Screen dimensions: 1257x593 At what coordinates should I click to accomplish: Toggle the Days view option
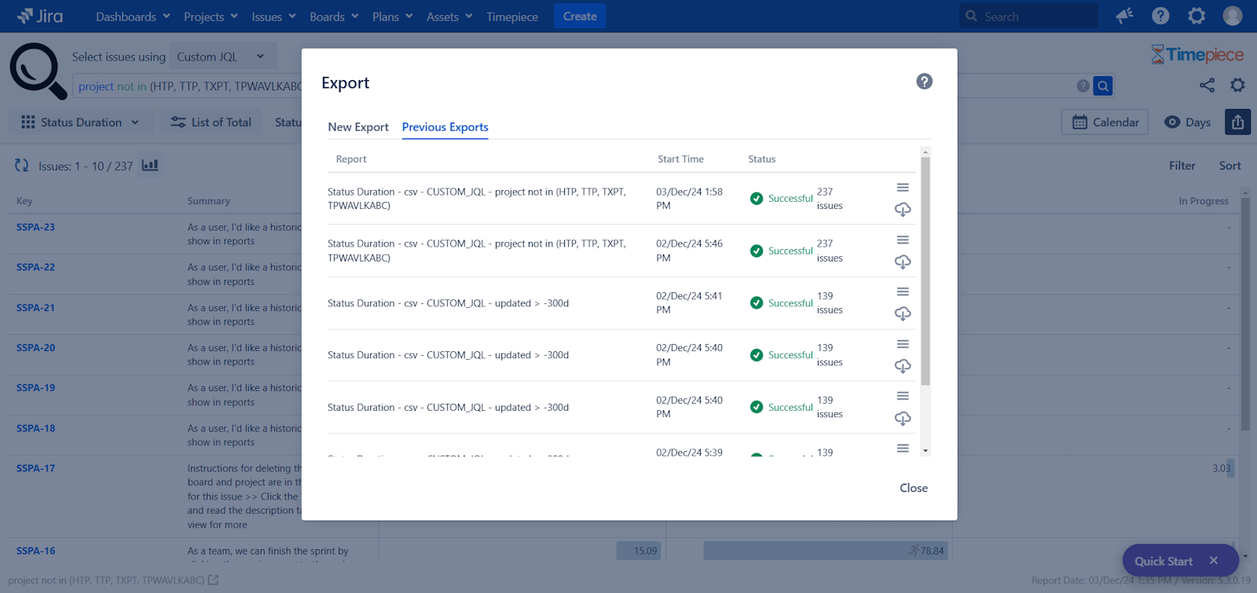click(1187, 123)
